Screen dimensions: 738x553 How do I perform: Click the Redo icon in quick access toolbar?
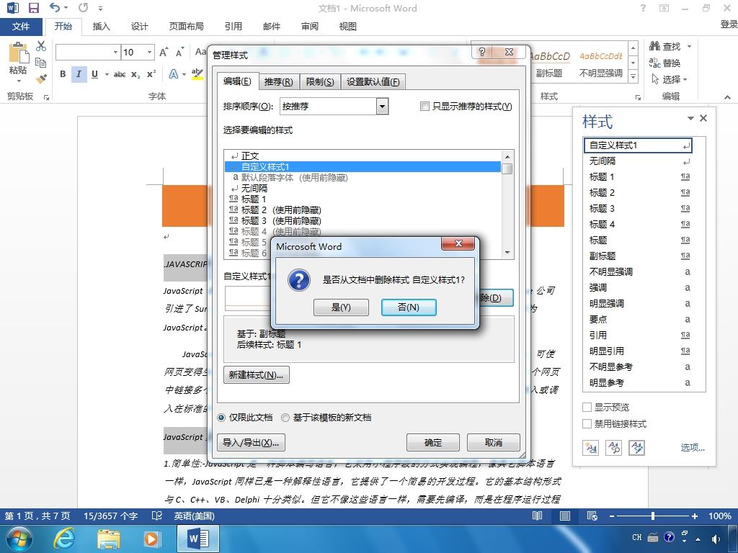coord(84,7)
